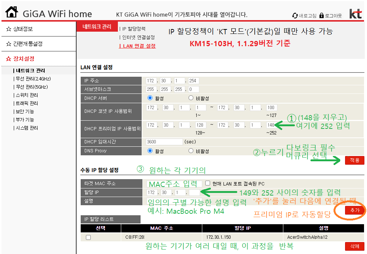This screenshot has height=254, width=367.
Task: Click the 선택 column header
Action: pyautogui.click(x=101, y=228)
